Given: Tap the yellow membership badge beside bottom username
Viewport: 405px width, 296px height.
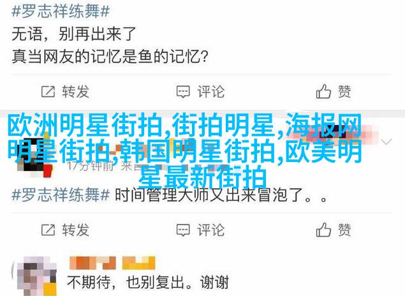Looking at the screenshot, I should (138, 263).
